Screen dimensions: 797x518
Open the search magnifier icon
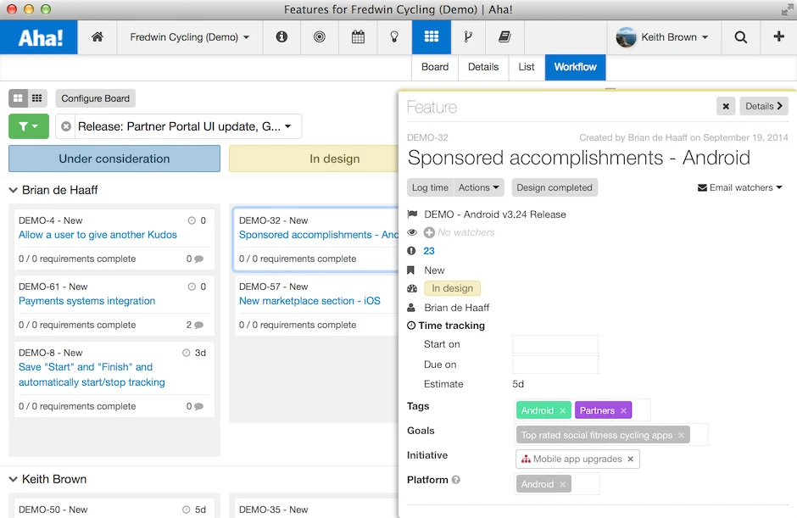coord(740,36)
